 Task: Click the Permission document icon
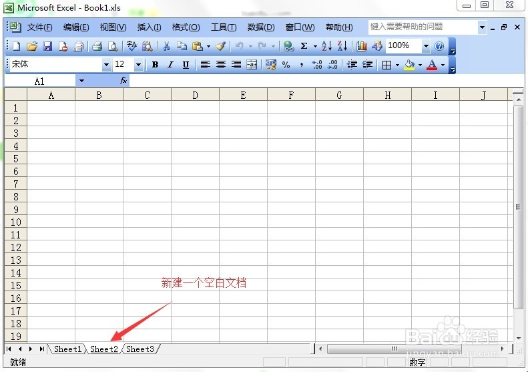tap(63, 46)
